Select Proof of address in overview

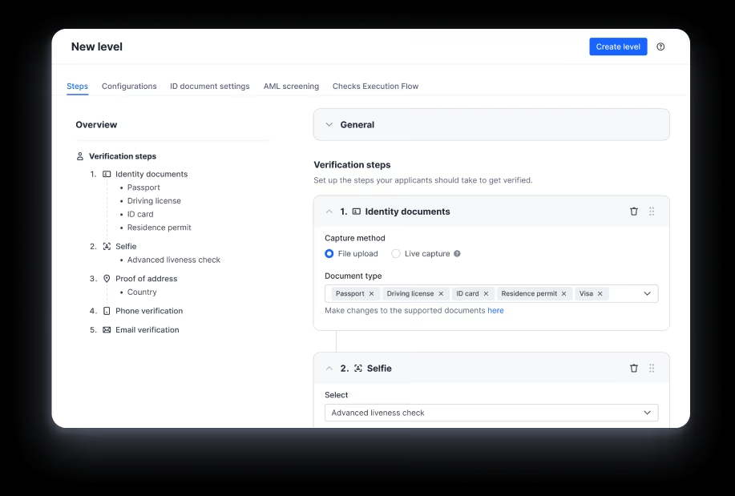(146, 279)
